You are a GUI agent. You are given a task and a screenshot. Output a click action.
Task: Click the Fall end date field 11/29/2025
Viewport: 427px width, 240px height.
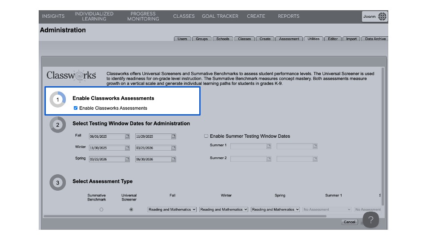tap(153, 136)
